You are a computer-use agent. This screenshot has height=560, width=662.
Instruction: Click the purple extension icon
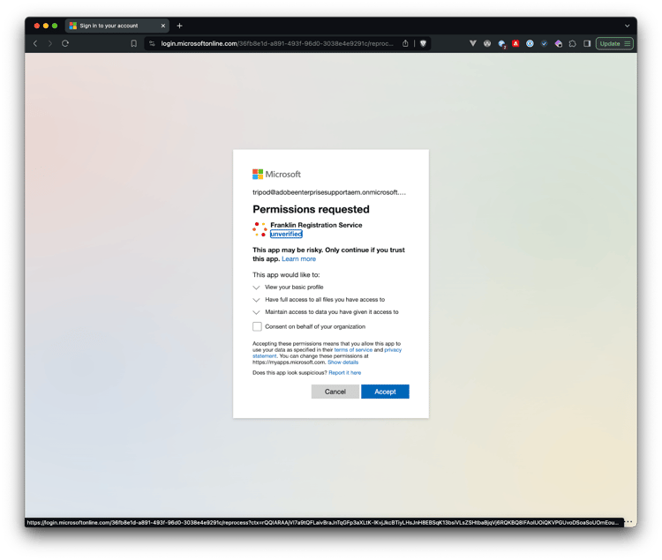coord(559,43)
